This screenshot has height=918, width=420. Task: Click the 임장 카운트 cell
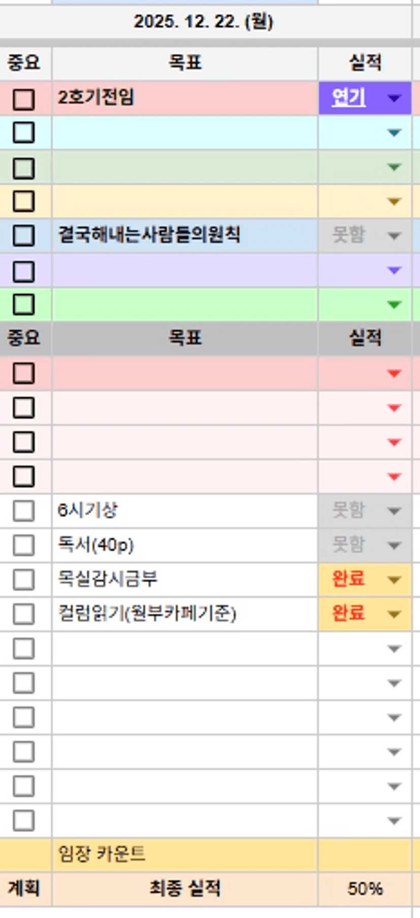coord(184,853)
